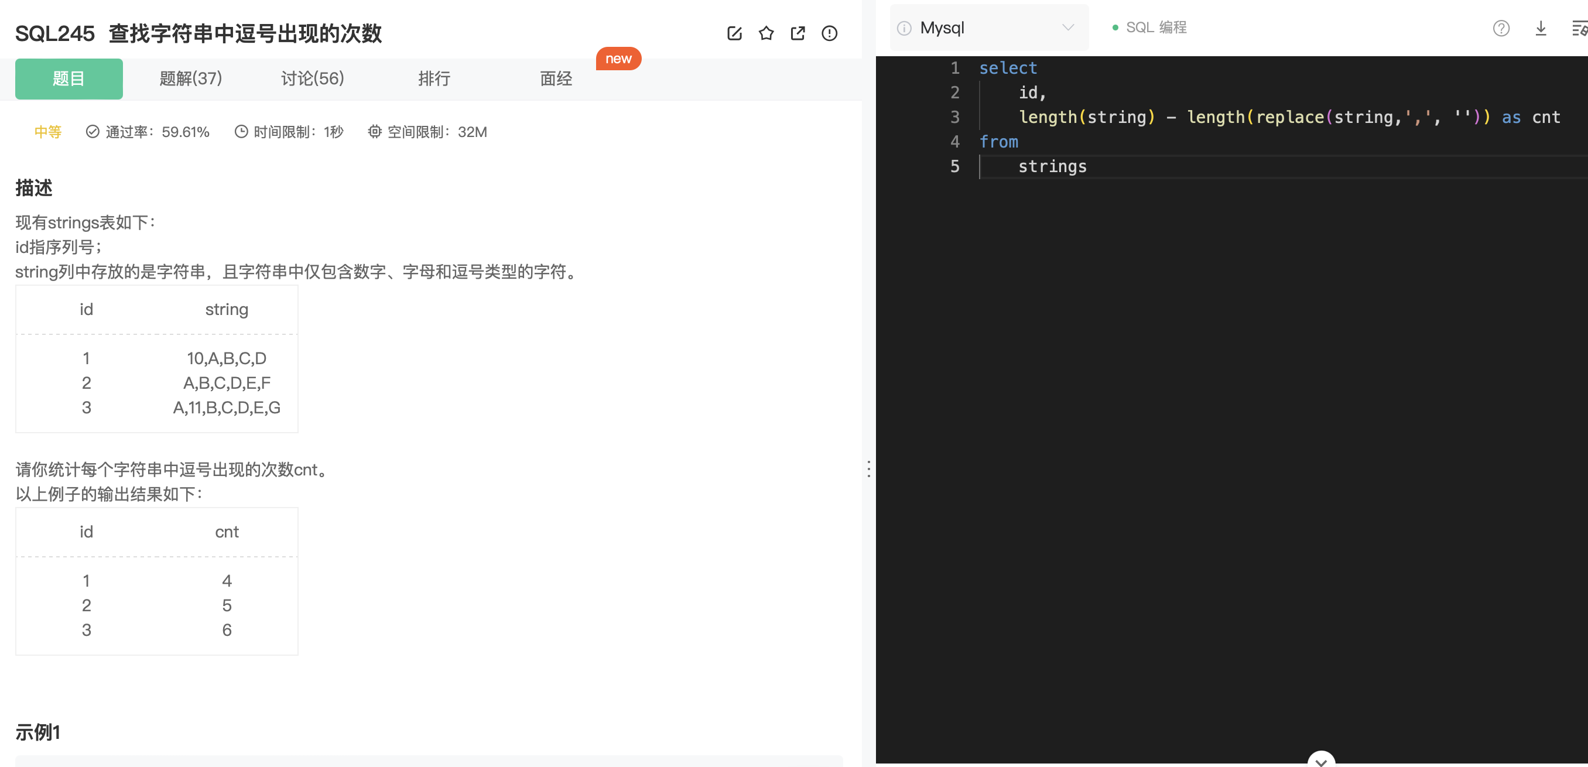Select the 题目 problem tab
The width and height of the screenshot is (1588, 767).
click(69, 78)
